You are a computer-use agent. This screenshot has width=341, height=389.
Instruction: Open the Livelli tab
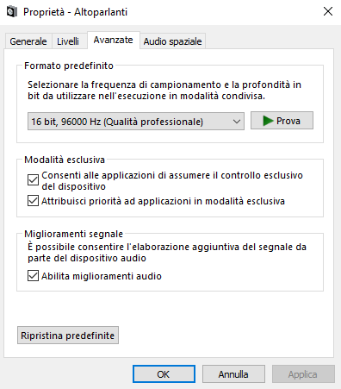68,41
